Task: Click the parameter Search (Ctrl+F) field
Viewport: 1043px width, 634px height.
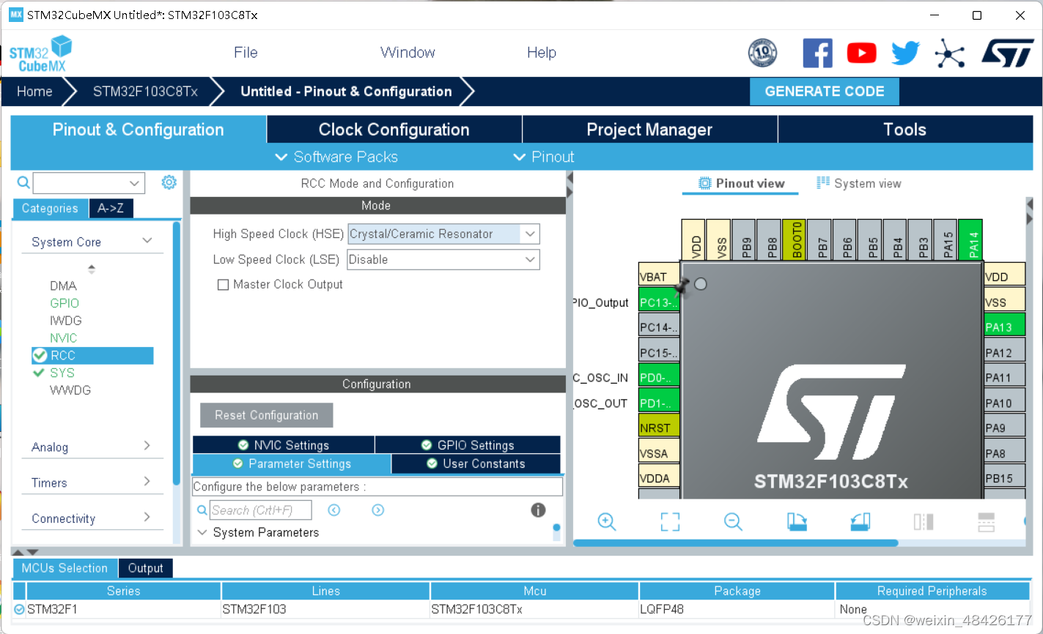Action: click(261, 510)
